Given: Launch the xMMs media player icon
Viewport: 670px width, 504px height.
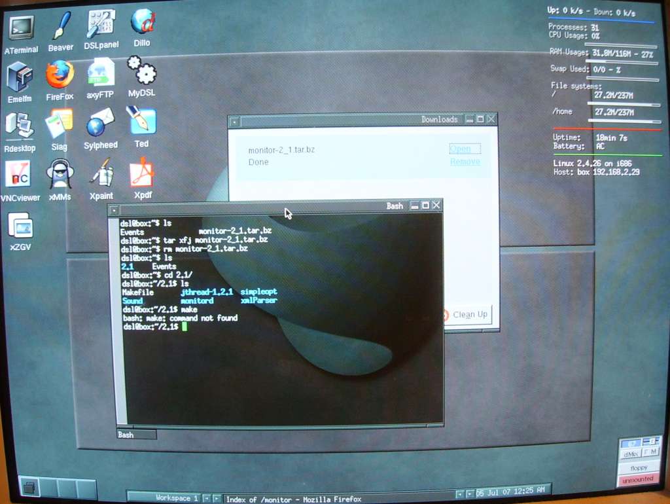Looking at the screenshot, I should 60,175.
